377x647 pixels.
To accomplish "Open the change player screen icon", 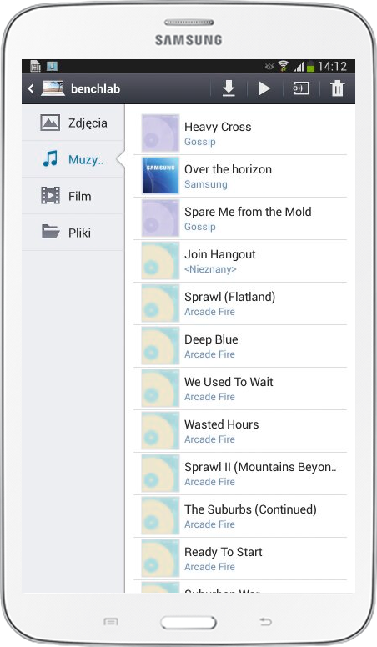I will coord(301,88).
